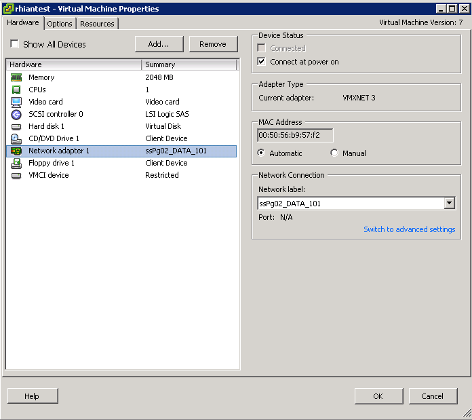Image resolution: width=472 pixels, height=420 pixels.
Task: Cancel the properties dialog
Action: 433,396
